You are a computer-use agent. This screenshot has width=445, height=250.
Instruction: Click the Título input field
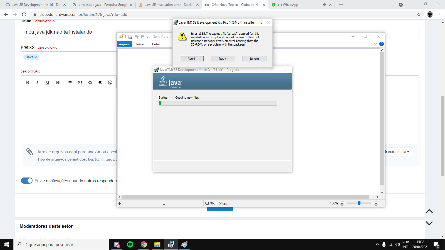[x=220, y=32]
